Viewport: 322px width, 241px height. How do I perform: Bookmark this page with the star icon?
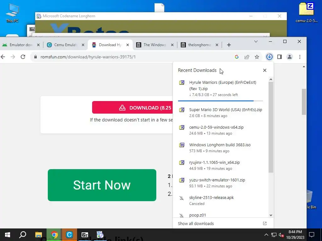[x=257, y=57]
